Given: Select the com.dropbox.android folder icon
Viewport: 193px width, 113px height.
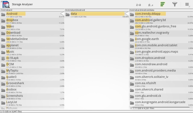Looking at the screenshot, I should (132, 59).
